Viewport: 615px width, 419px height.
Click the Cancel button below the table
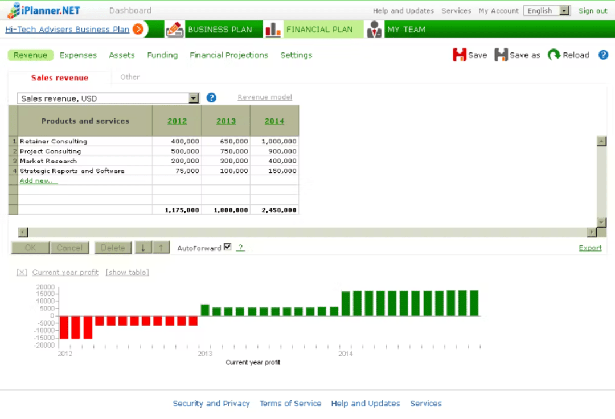point(69,248)
